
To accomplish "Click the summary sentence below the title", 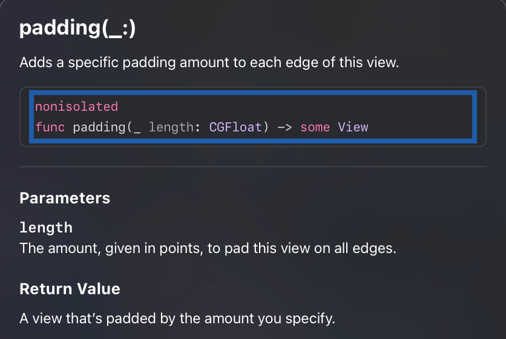I will (x=209, y=63).
